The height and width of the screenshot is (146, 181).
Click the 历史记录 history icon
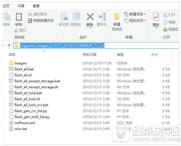(165, 30)
